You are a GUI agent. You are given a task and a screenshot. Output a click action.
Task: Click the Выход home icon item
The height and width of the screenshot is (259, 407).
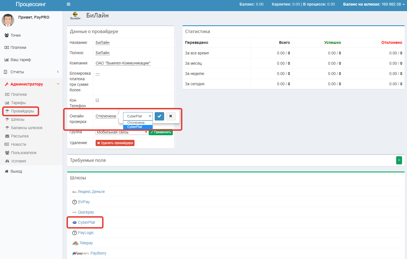pyautogui.click(x=16, y=171)
